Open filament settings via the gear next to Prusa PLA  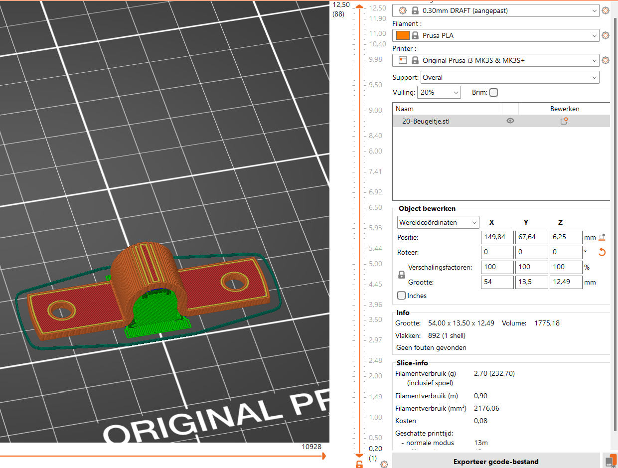point(606,35)
